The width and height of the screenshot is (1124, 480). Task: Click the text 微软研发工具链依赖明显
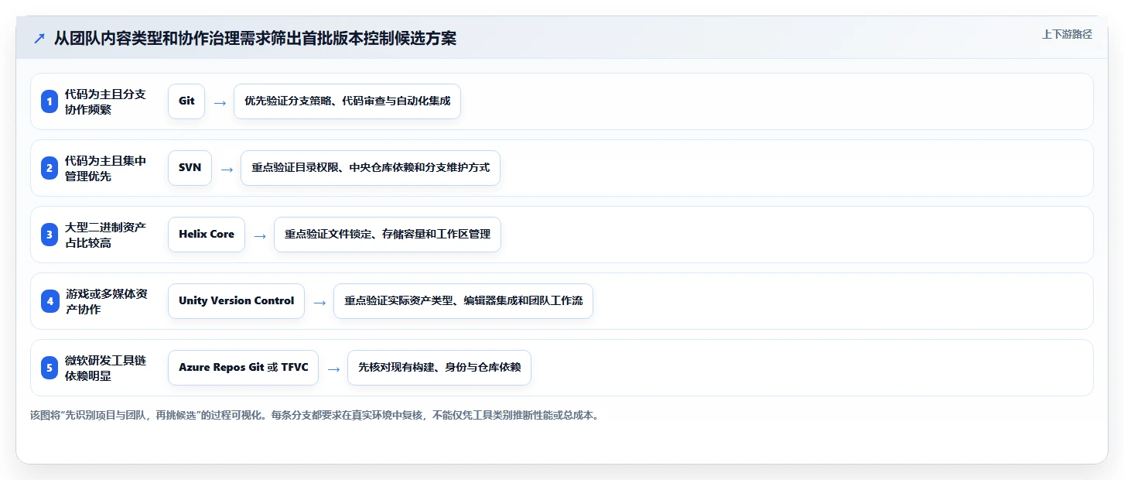click(x=105, y=368)
